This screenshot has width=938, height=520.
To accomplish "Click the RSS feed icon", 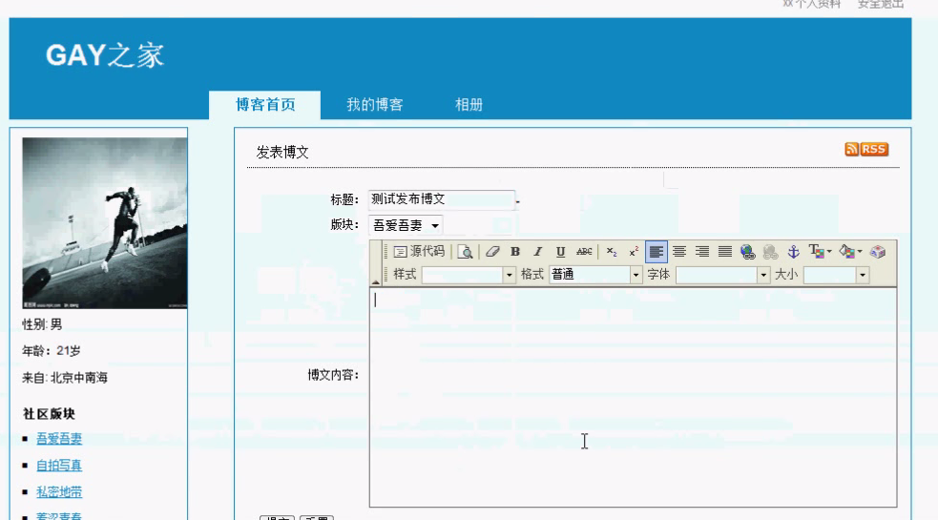I will point(866,149).
